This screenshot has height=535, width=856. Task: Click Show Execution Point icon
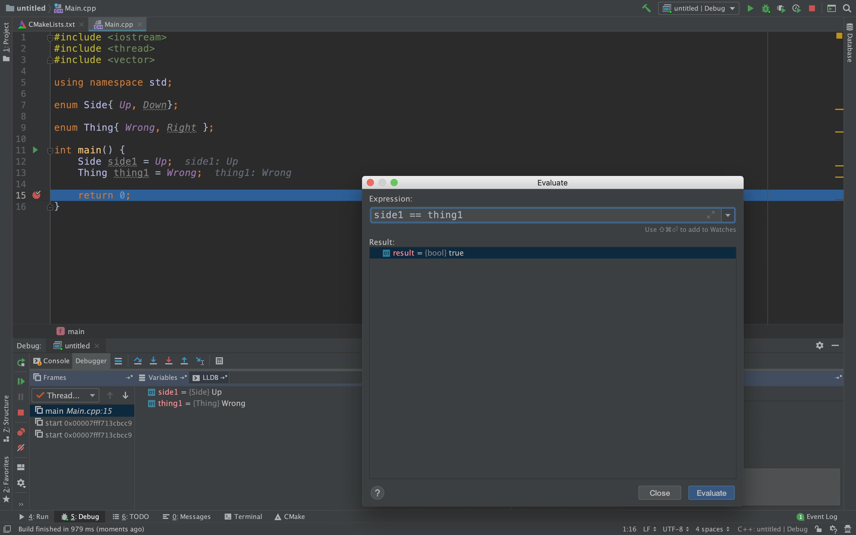coord(118,361)
